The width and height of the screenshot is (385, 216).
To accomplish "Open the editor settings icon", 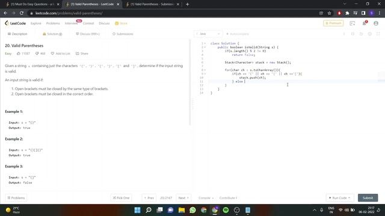I will (370, 34).
